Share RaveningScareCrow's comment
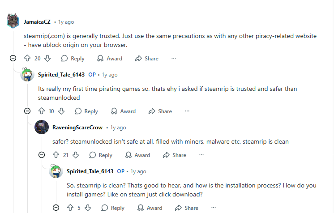This screenshot has height=213, width=334. pos(174,155)
